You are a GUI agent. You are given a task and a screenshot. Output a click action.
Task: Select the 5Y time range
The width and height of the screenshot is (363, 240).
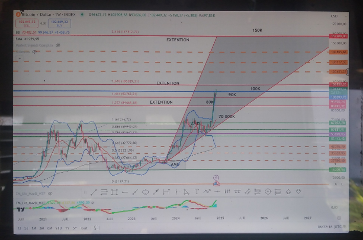[x=75, y=228]
